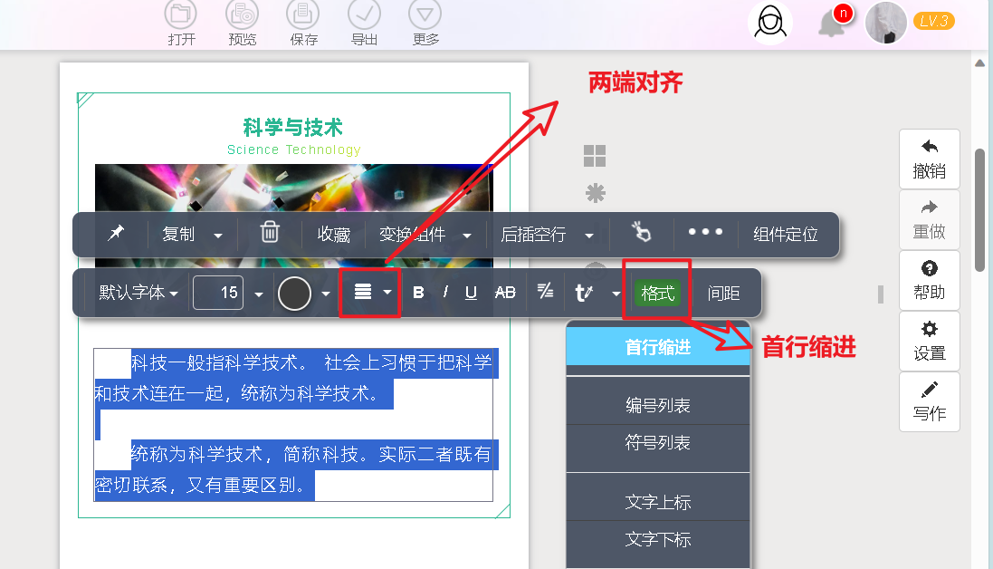The image size is (993, 569).
Task: Click the font size field showing 15
Action: [218, 293]
